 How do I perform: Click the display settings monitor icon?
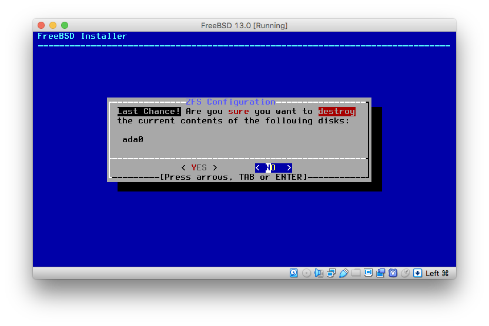[368, 273]
